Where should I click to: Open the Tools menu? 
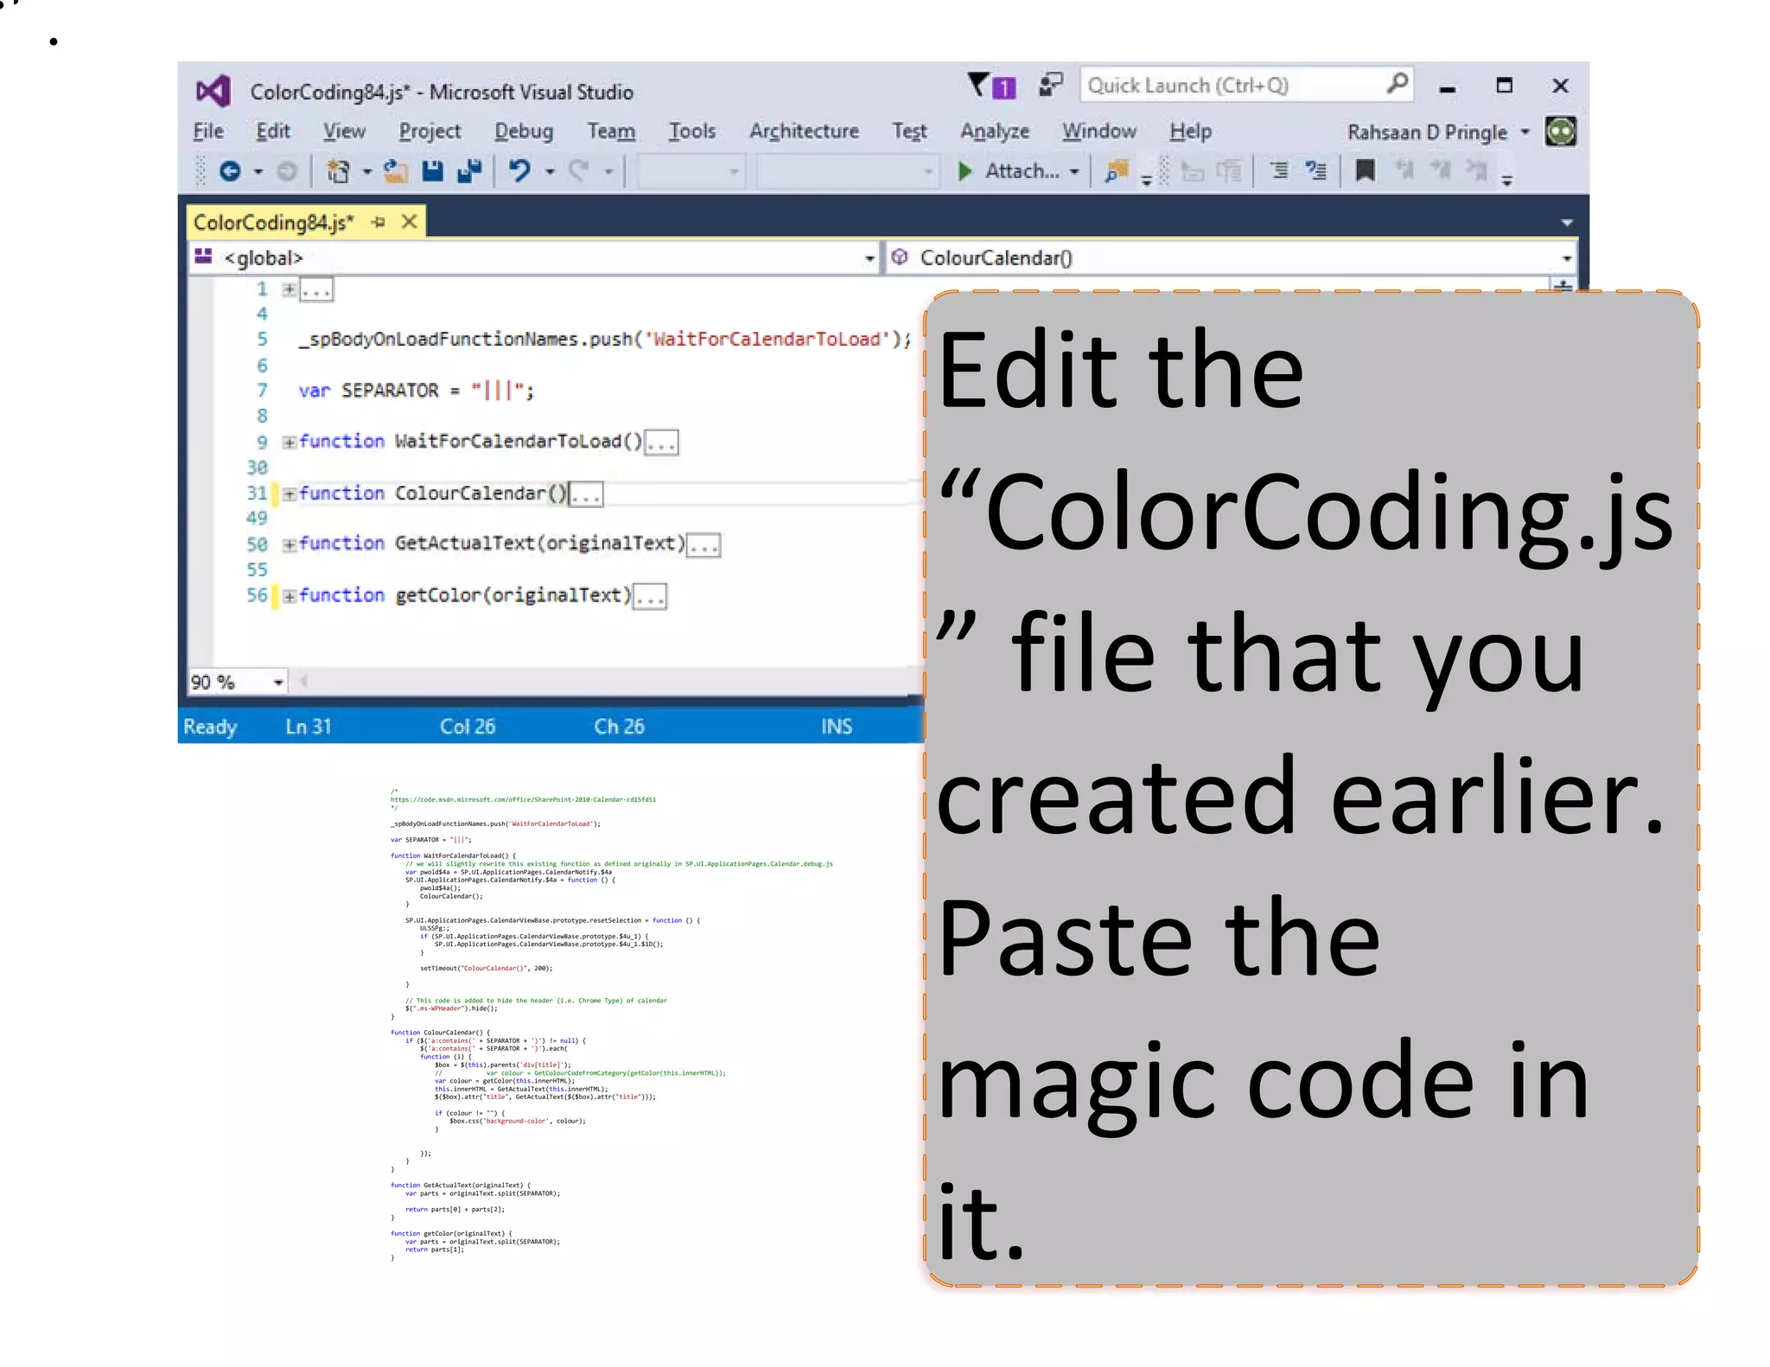click(692, 131)
